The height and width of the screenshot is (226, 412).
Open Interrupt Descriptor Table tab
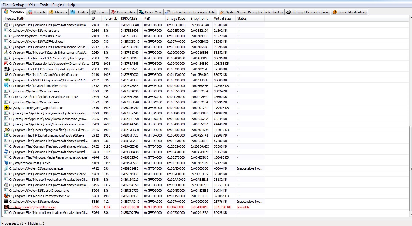308,12
